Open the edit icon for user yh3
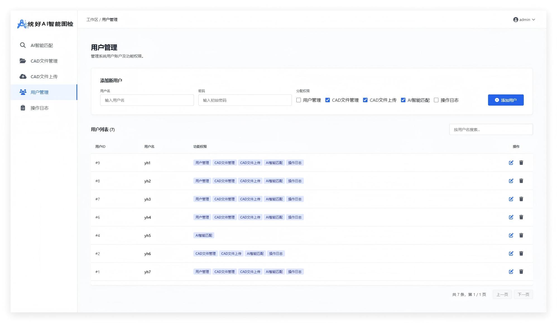557x323 pixels. pos(511,199)
